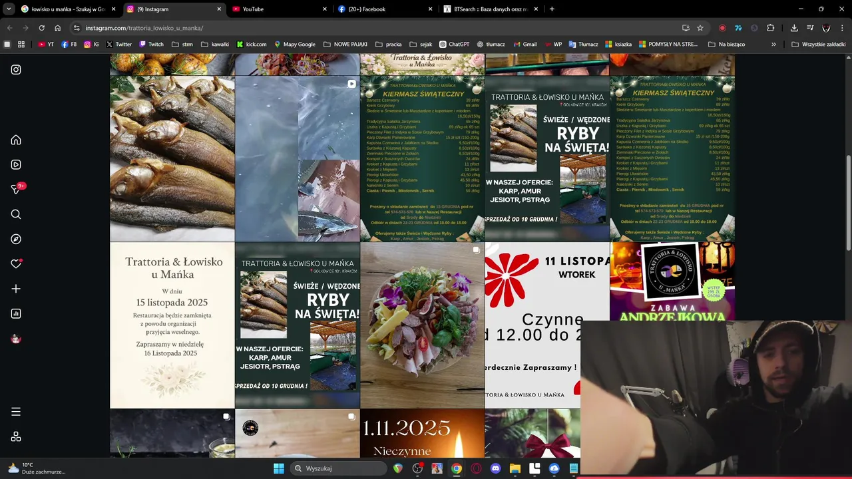The image size is (852, 479).
Task: Open the smoked fish photo post
Action: click(x=172, y=158)
